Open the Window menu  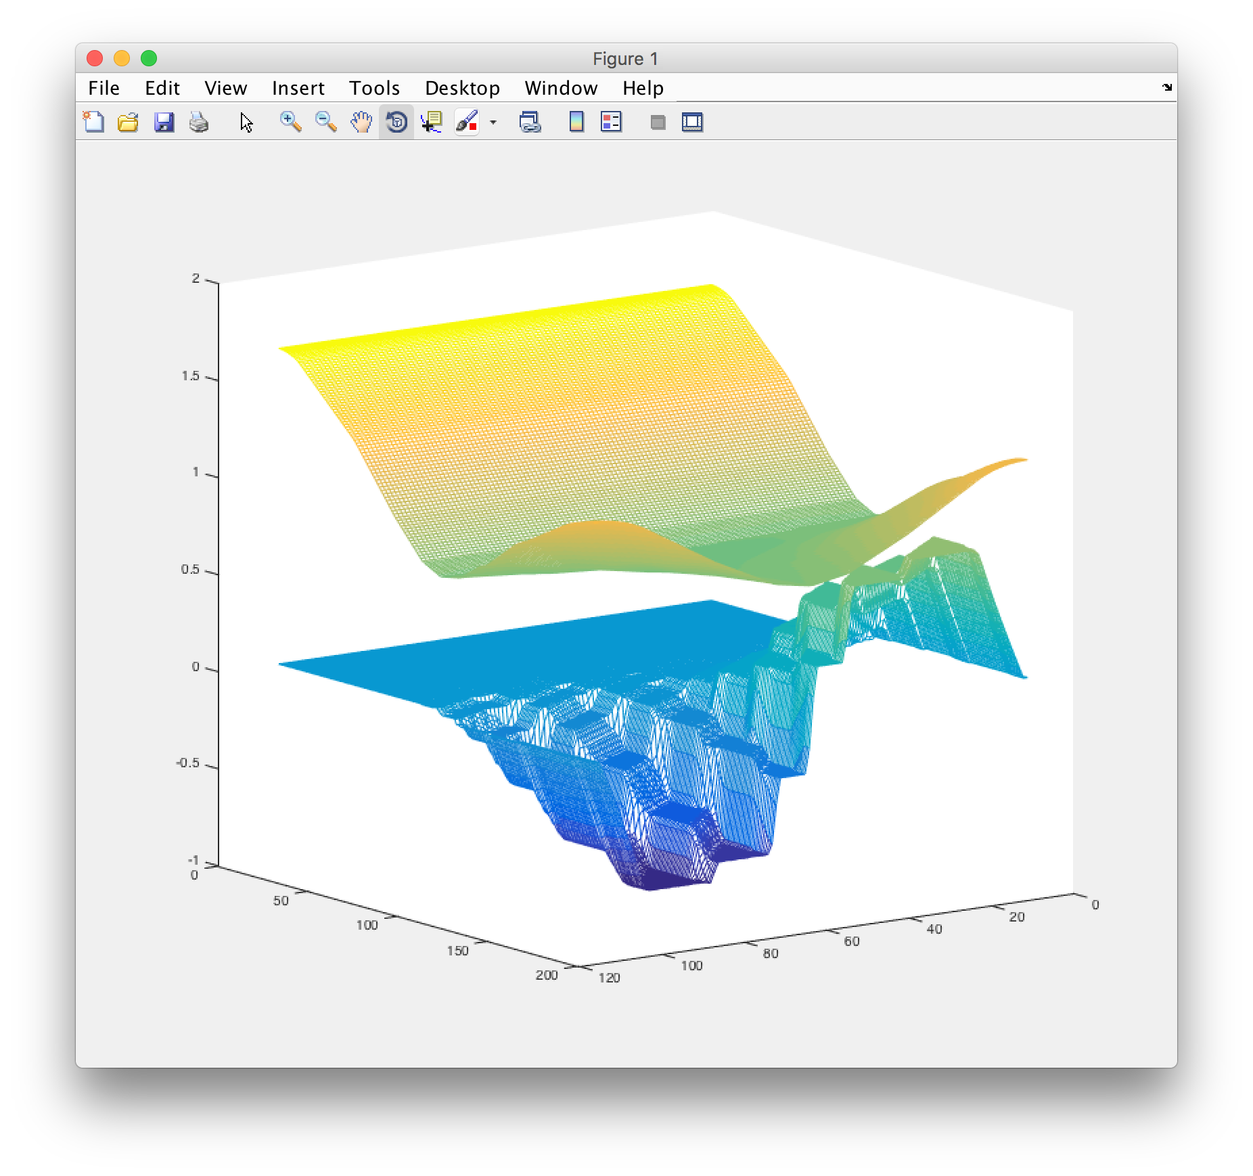click(562, 88)
